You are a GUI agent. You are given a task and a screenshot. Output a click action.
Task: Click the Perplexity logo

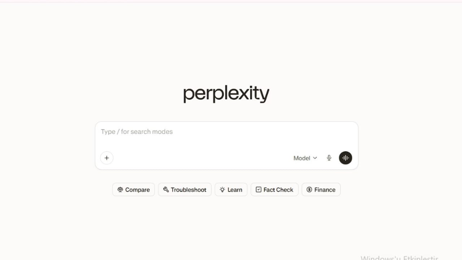pos(226,94)
